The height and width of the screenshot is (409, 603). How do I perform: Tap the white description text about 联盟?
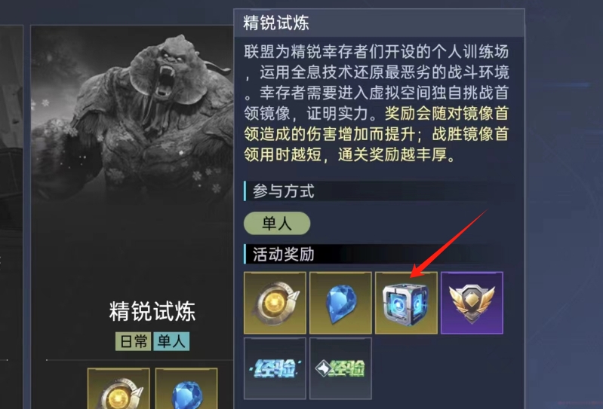[377, 82]
